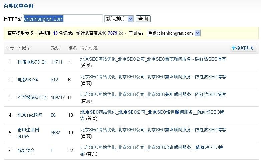Viewport: 261px width, 161px height.
Task: Click rank value 18
Action: tap(70, 115)
